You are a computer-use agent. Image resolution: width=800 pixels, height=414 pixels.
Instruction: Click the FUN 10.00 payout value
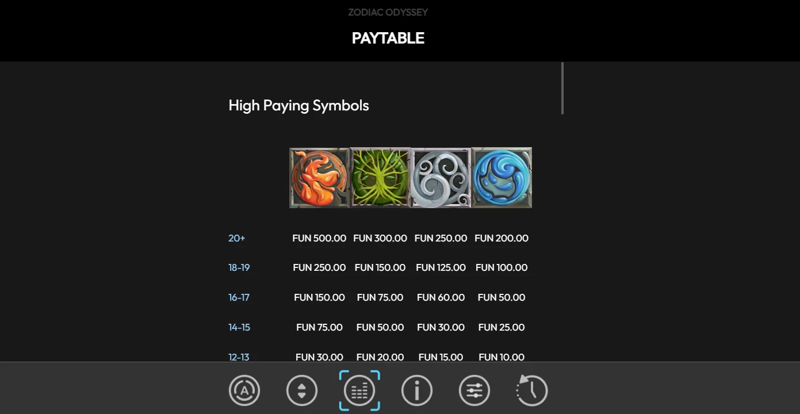click(x=502, y=357)
